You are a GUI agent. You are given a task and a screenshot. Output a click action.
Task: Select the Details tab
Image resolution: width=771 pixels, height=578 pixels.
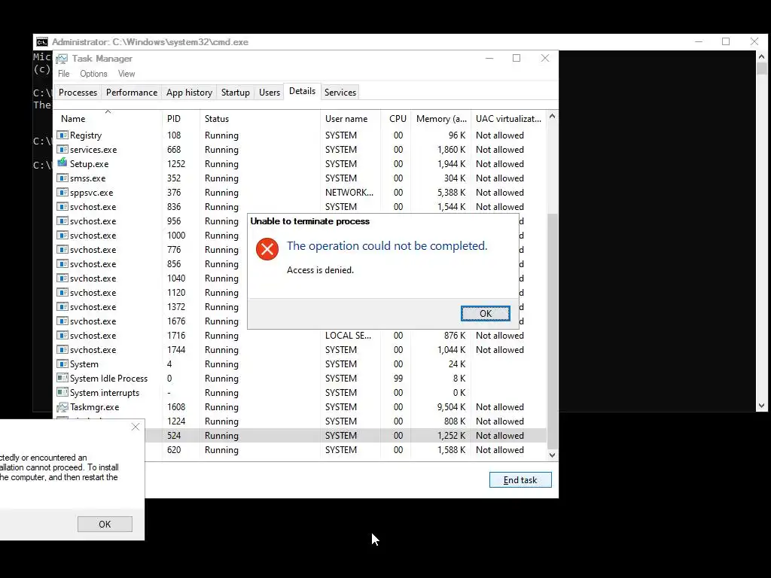pos(303,91)
